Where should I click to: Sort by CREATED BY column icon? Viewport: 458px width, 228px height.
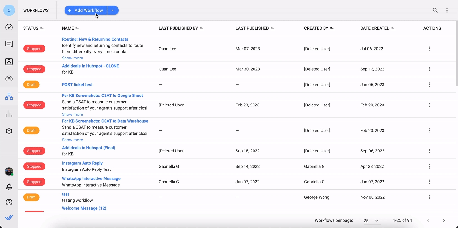coord(333,28)
